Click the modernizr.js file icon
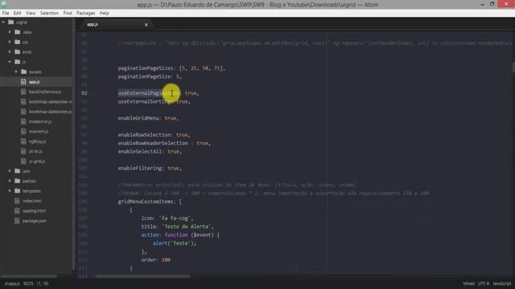This screenshot has width=515, height=289. tap(23, 121)
